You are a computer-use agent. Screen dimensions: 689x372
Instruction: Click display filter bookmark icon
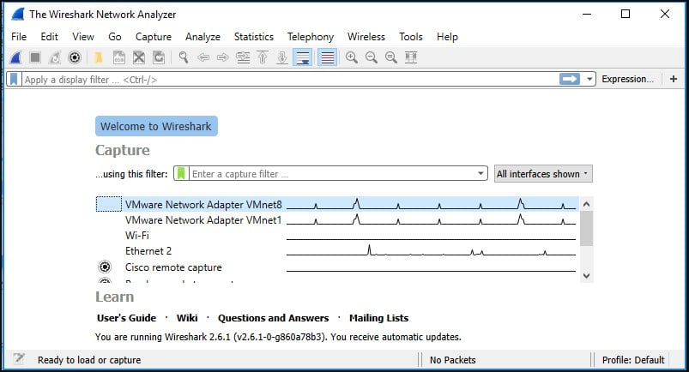(14, 80)
